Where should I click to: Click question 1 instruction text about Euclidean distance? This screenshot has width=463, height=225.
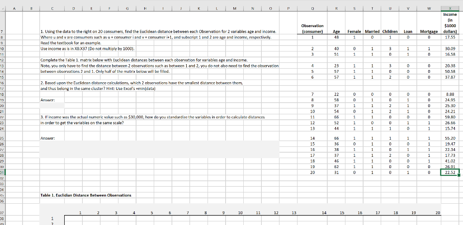pyautogui.click(x=158, y=31)
